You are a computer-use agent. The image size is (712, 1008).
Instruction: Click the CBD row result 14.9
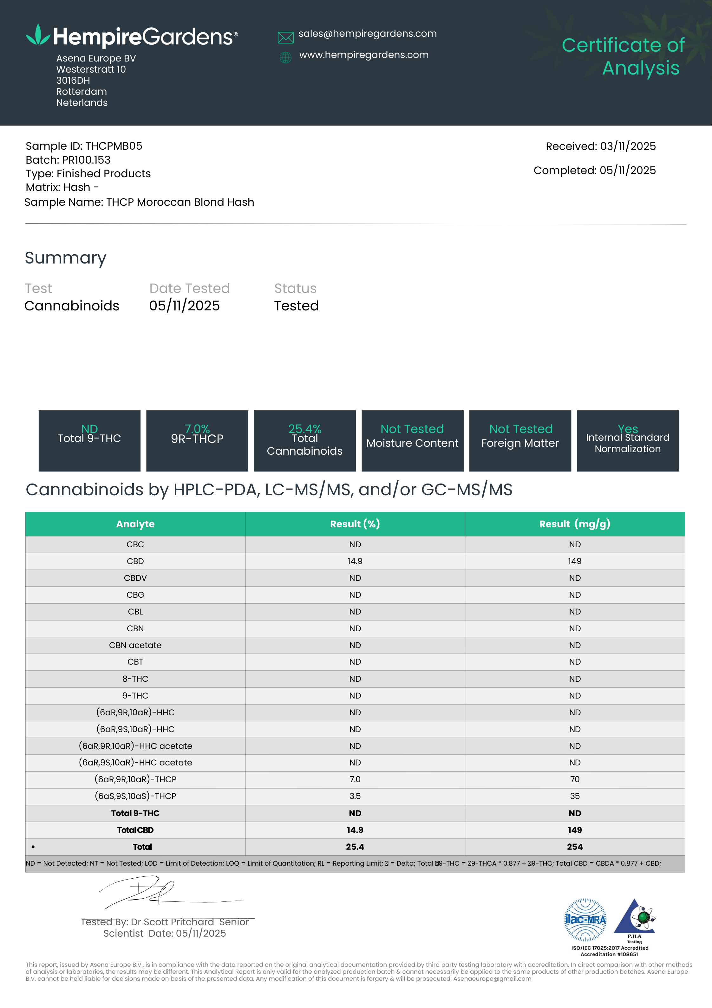[x=355, y=561]
